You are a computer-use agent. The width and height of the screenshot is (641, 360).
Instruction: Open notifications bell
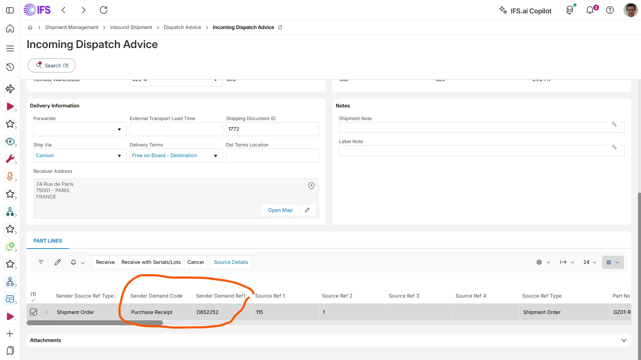click(590, 10)
